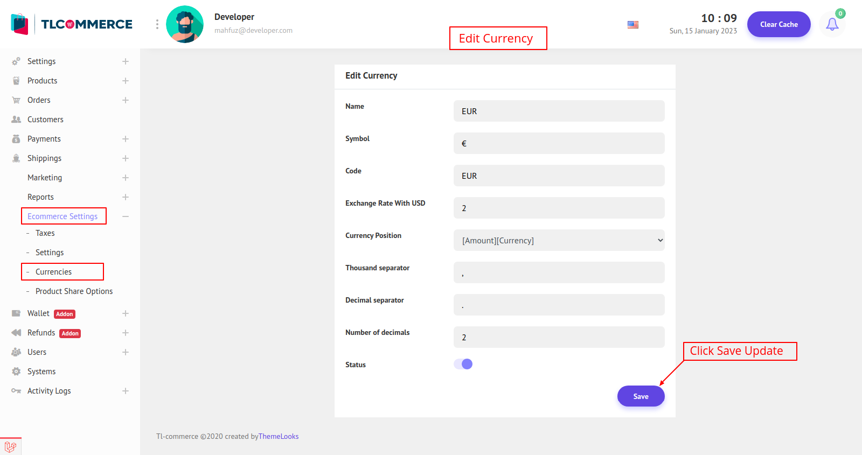Open the Currencies menu item
Screen dimensions: 862x455
pos(53,272)
